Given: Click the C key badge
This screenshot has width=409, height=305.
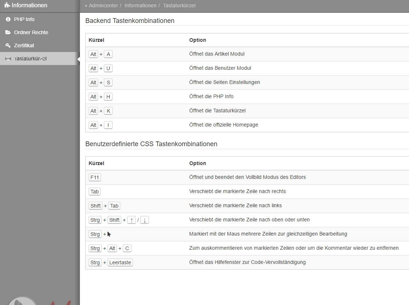Looking at the screenshot, I should pos(127,248).
